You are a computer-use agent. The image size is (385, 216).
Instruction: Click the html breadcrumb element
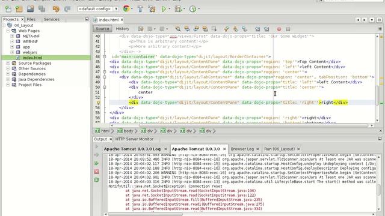(x=103, y=131)
